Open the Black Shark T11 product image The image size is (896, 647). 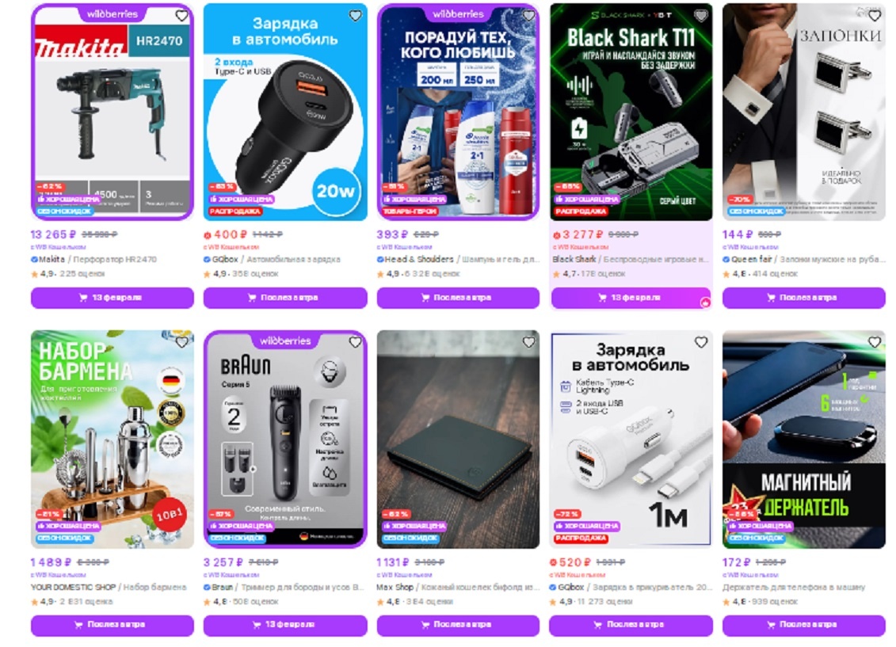click(631, 112)
